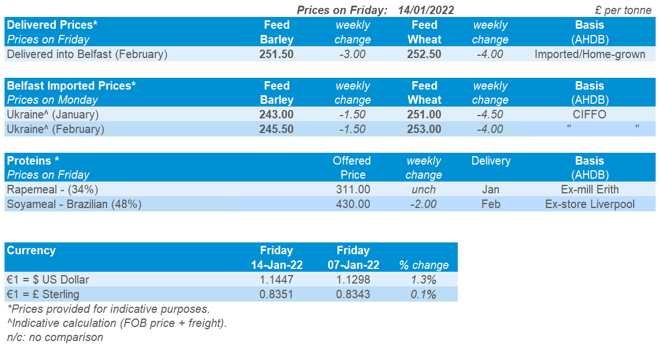Select the Ex-store Liverpool basis cell
This screenshot has height=345, width=659.
590,204
